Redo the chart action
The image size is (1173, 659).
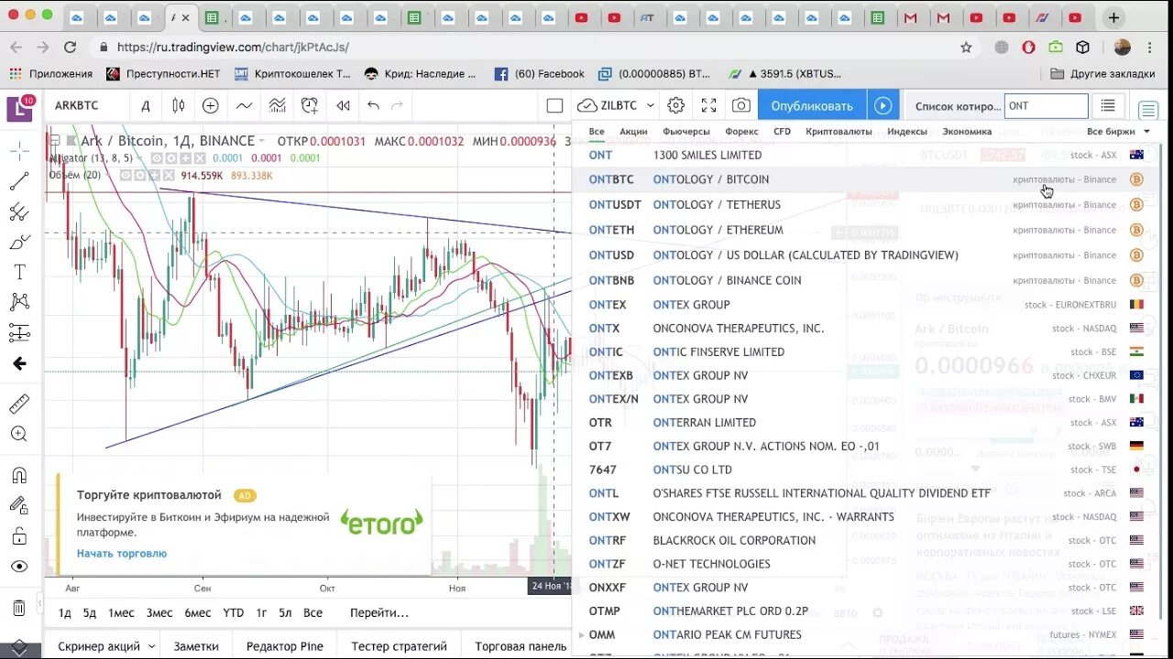pos(397,105)
